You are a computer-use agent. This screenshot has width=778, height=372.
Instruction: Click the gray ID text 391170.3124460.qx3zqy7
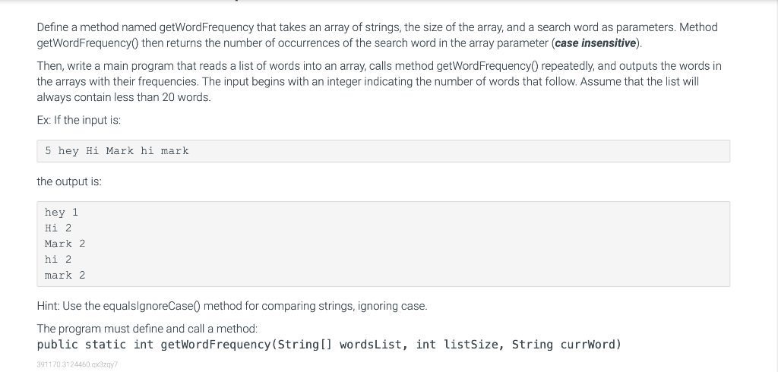point(77,364)
